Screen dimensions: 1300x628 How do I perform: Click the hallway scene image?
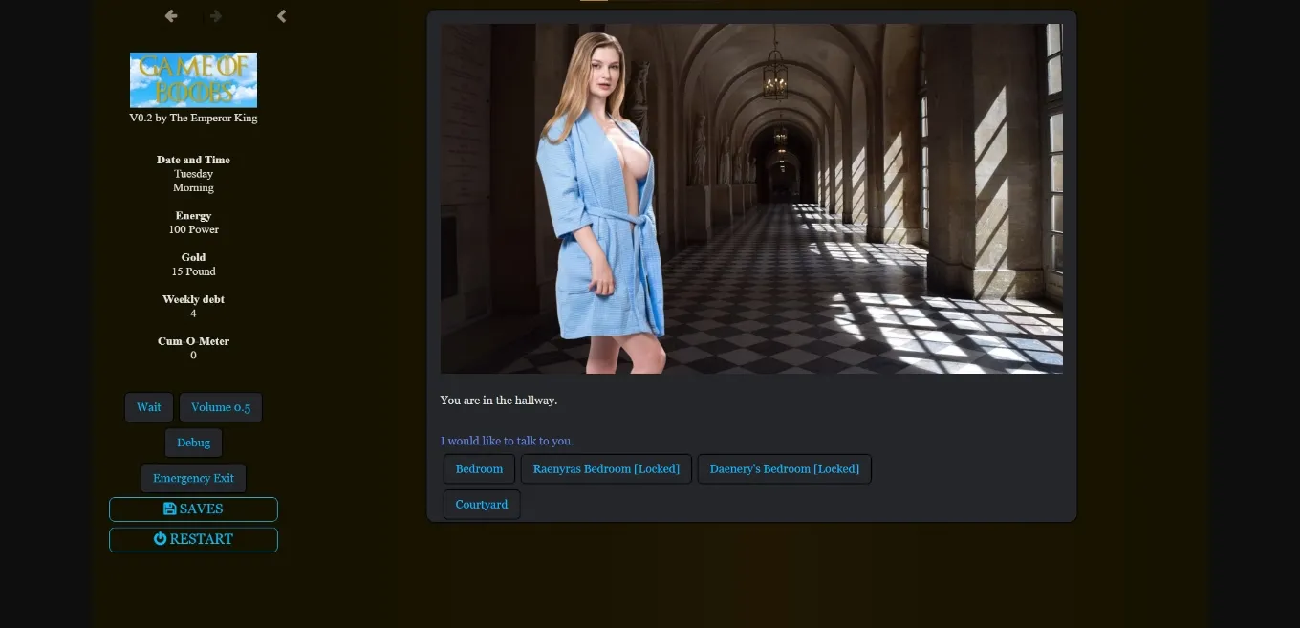pos(751,199)
